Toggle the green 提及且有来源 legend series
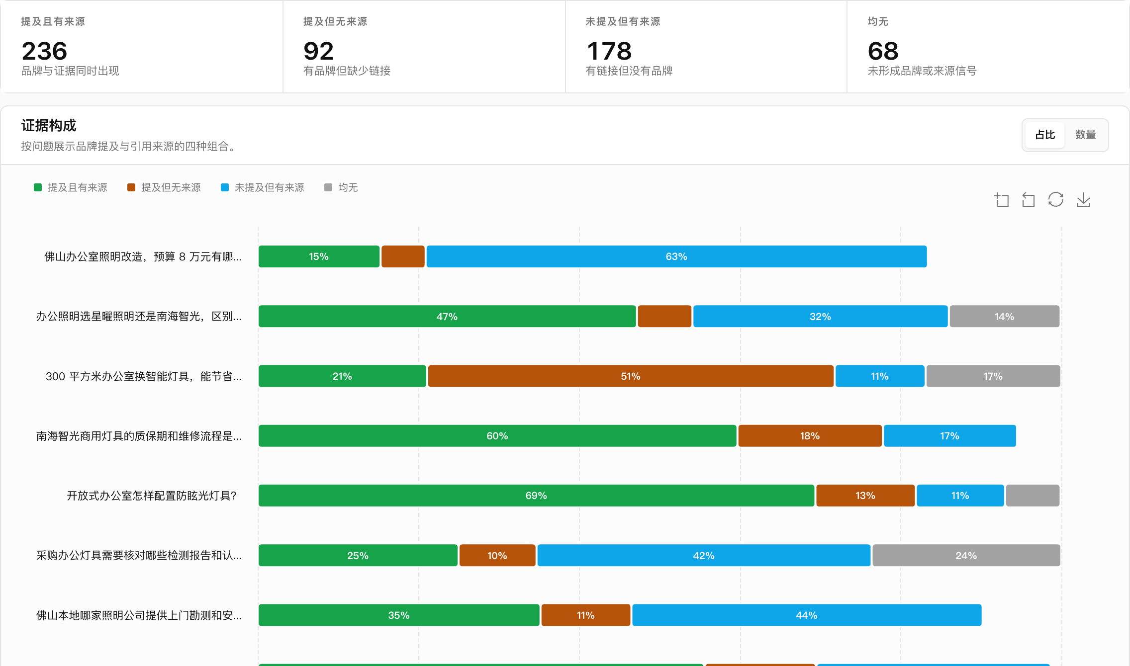Image resolution: width=1130 pixels, height=666 pixels. pyautogui.click(x=71, y=187)
